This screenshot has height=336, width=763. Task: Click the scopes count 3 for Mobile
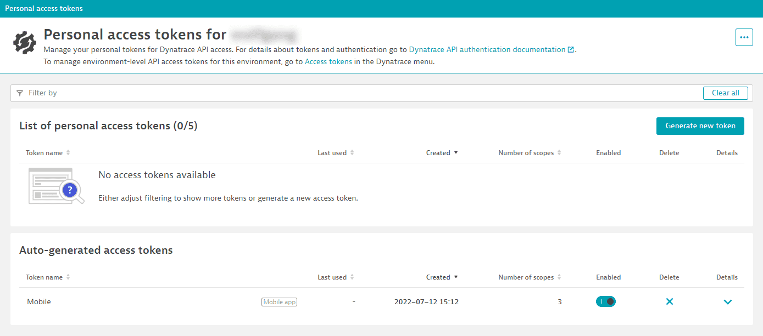point(559,302)
